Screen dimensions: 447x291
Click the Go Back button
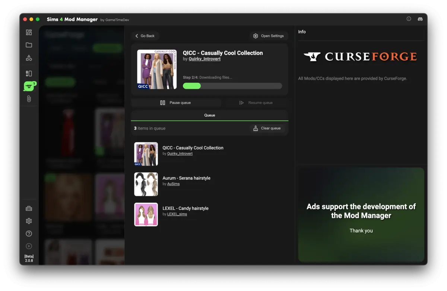click(x=145, y=36)
